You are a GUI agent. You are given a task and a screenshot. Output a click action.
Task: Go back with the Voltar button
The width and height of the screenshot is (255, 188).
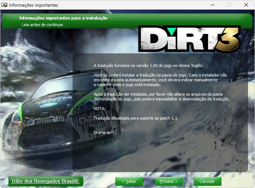click(x=129, y=181)
